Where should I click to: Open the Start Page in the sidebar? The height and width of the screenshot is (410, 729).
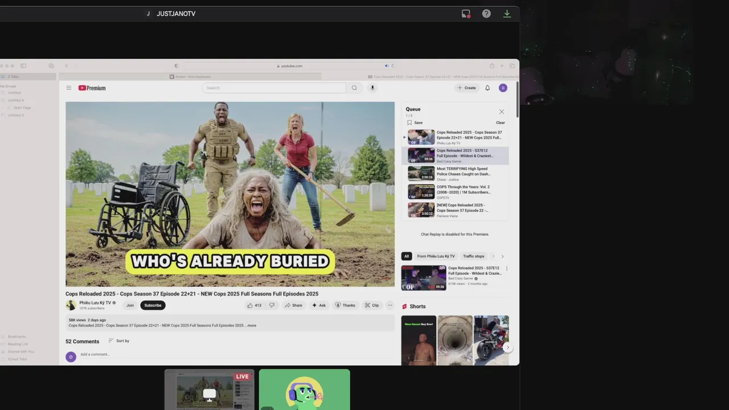point(22,108)
